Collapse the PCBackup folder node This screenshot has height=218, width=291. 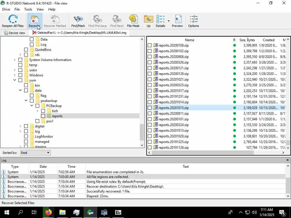pyautogui.click(x=32, y=106)
